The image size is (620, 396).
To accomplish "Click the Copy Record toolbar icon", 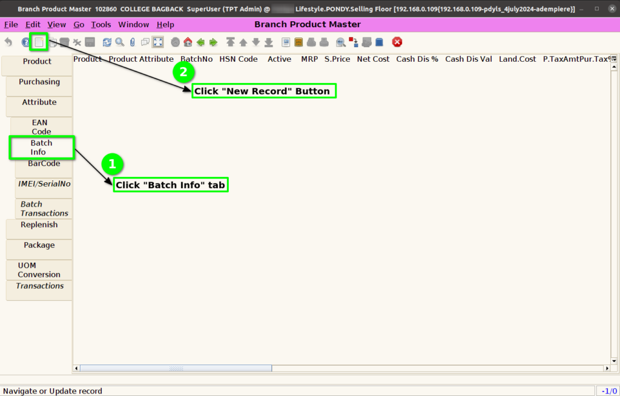I will pyautogui.click(x=53, y=42).
